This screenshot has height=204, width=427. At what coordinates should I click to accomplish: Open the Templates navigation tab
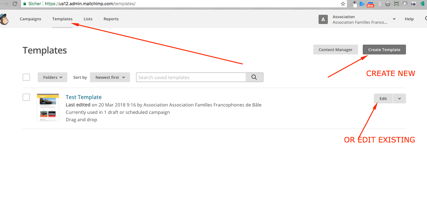(x=62, y=19)
